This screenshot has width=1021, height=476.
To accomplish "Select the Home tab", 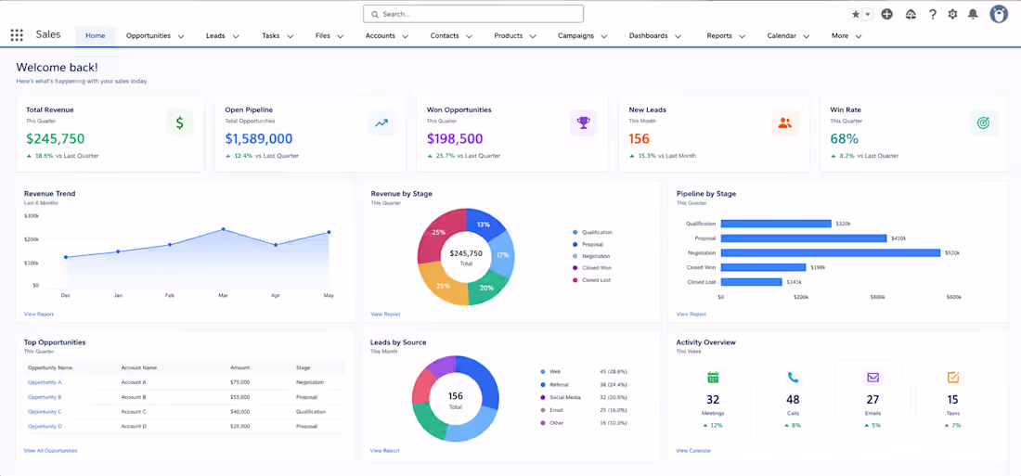I will point(95,36).
